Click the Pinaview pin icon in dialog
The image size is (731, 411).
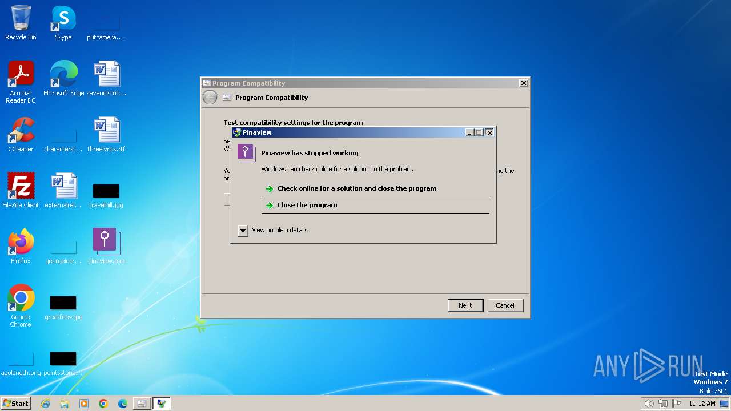coord(246,152)
